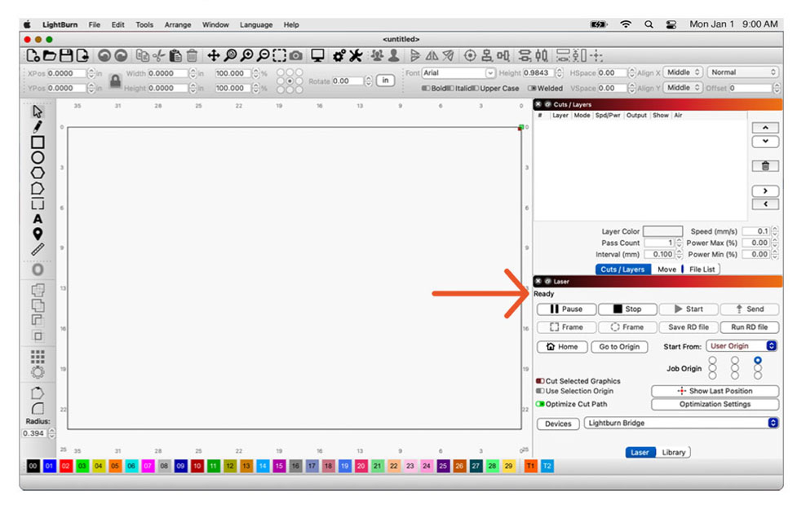The height and width of the screenshot is (513, 806).
Task: Click the Stop button
Action: point(627,309)
